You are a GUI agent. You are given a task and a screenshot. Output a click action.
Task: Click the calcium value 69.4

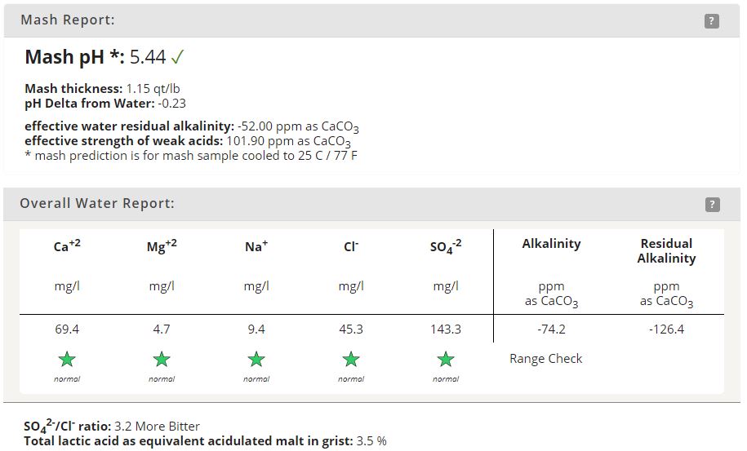67,329
